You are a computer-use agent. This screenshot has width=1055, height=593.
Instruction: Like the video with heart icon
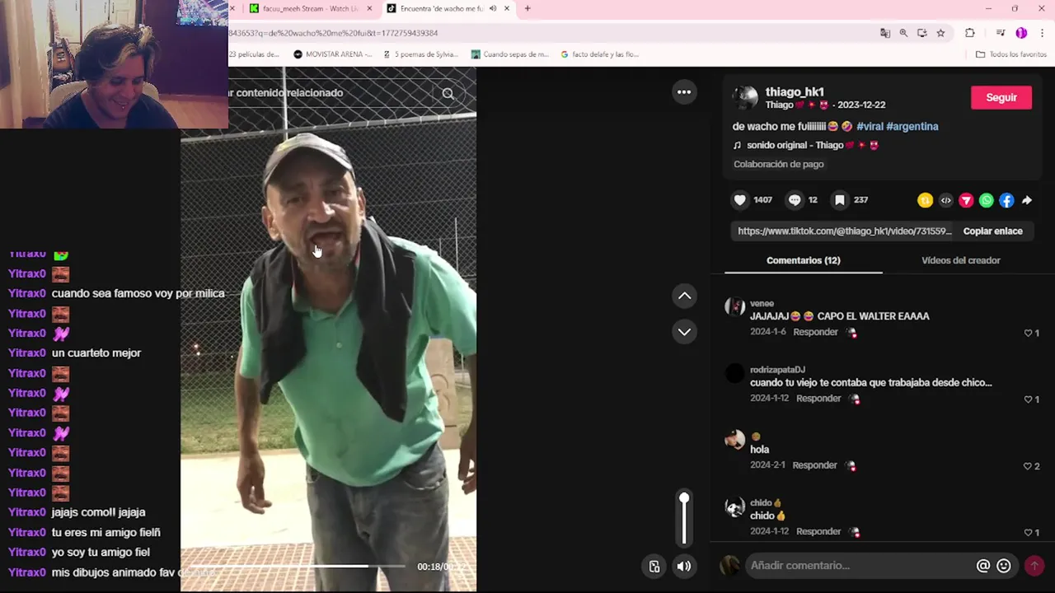pos(740,200)
